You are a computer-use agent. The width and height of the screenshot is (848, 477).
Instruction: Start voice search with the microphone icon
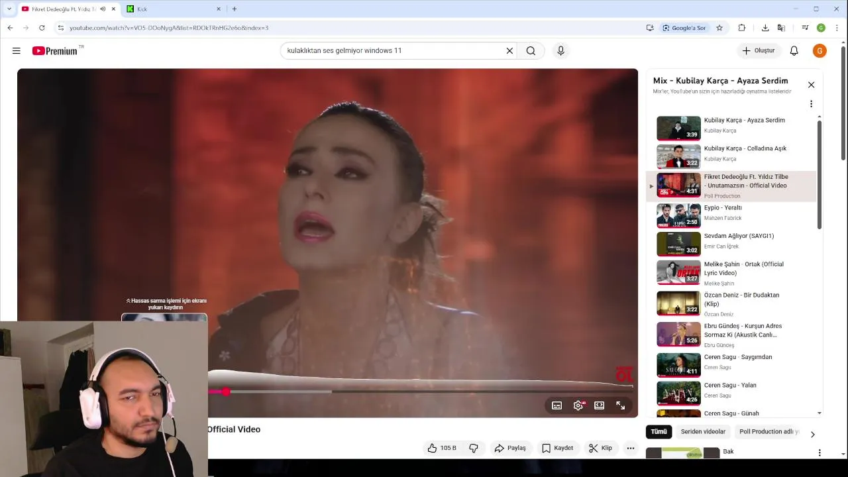pos(560,50)
